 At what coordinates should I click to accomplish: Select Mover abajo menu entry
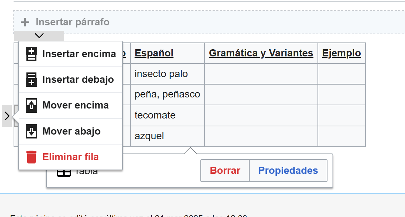tap(71, 131)
